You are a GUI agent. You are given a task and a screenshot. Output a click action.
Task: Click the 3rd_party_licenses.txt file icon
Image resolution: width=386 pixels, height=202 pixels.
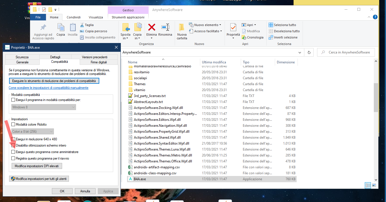[x=130, y=96]
